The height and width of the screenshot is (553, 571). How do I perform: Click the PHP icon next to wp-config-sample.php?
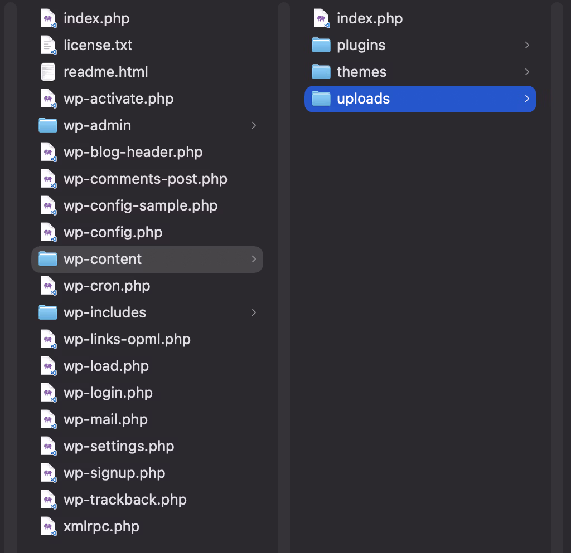point(48,206)
